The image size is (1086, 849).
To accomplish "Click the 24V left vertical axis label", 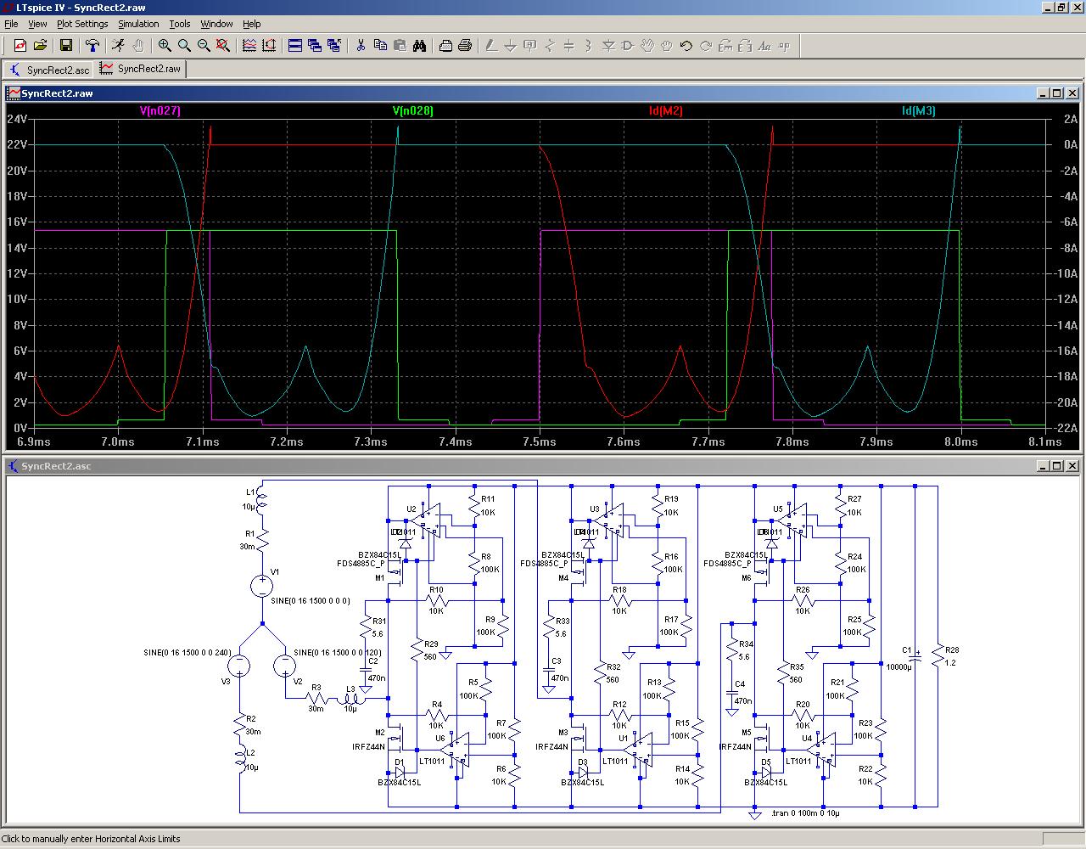I will 17,119.
